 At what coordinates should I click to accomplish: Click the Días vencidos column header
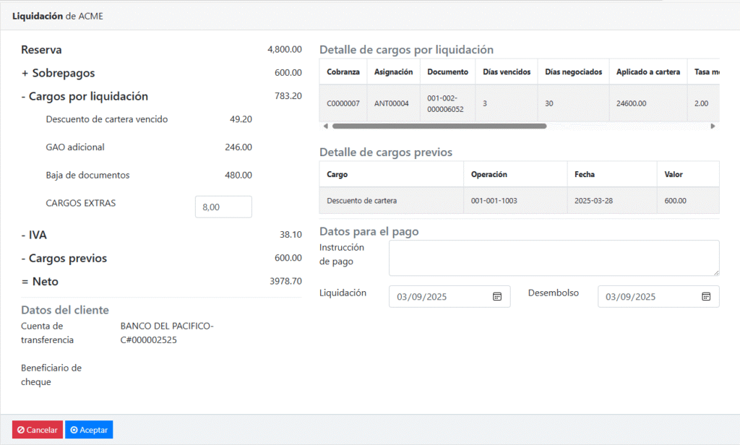(x=507, y=72)
